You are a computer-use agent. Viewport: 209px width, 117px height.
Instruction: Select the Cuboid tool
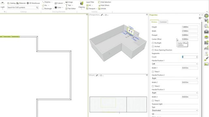(59, 3)
